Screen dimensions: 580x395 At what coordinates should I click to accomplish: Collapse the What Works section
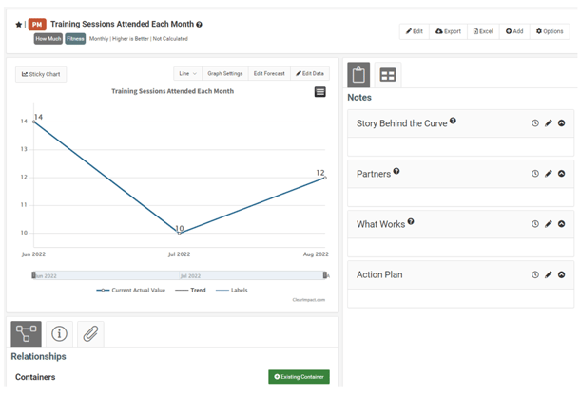click(562, 224)
